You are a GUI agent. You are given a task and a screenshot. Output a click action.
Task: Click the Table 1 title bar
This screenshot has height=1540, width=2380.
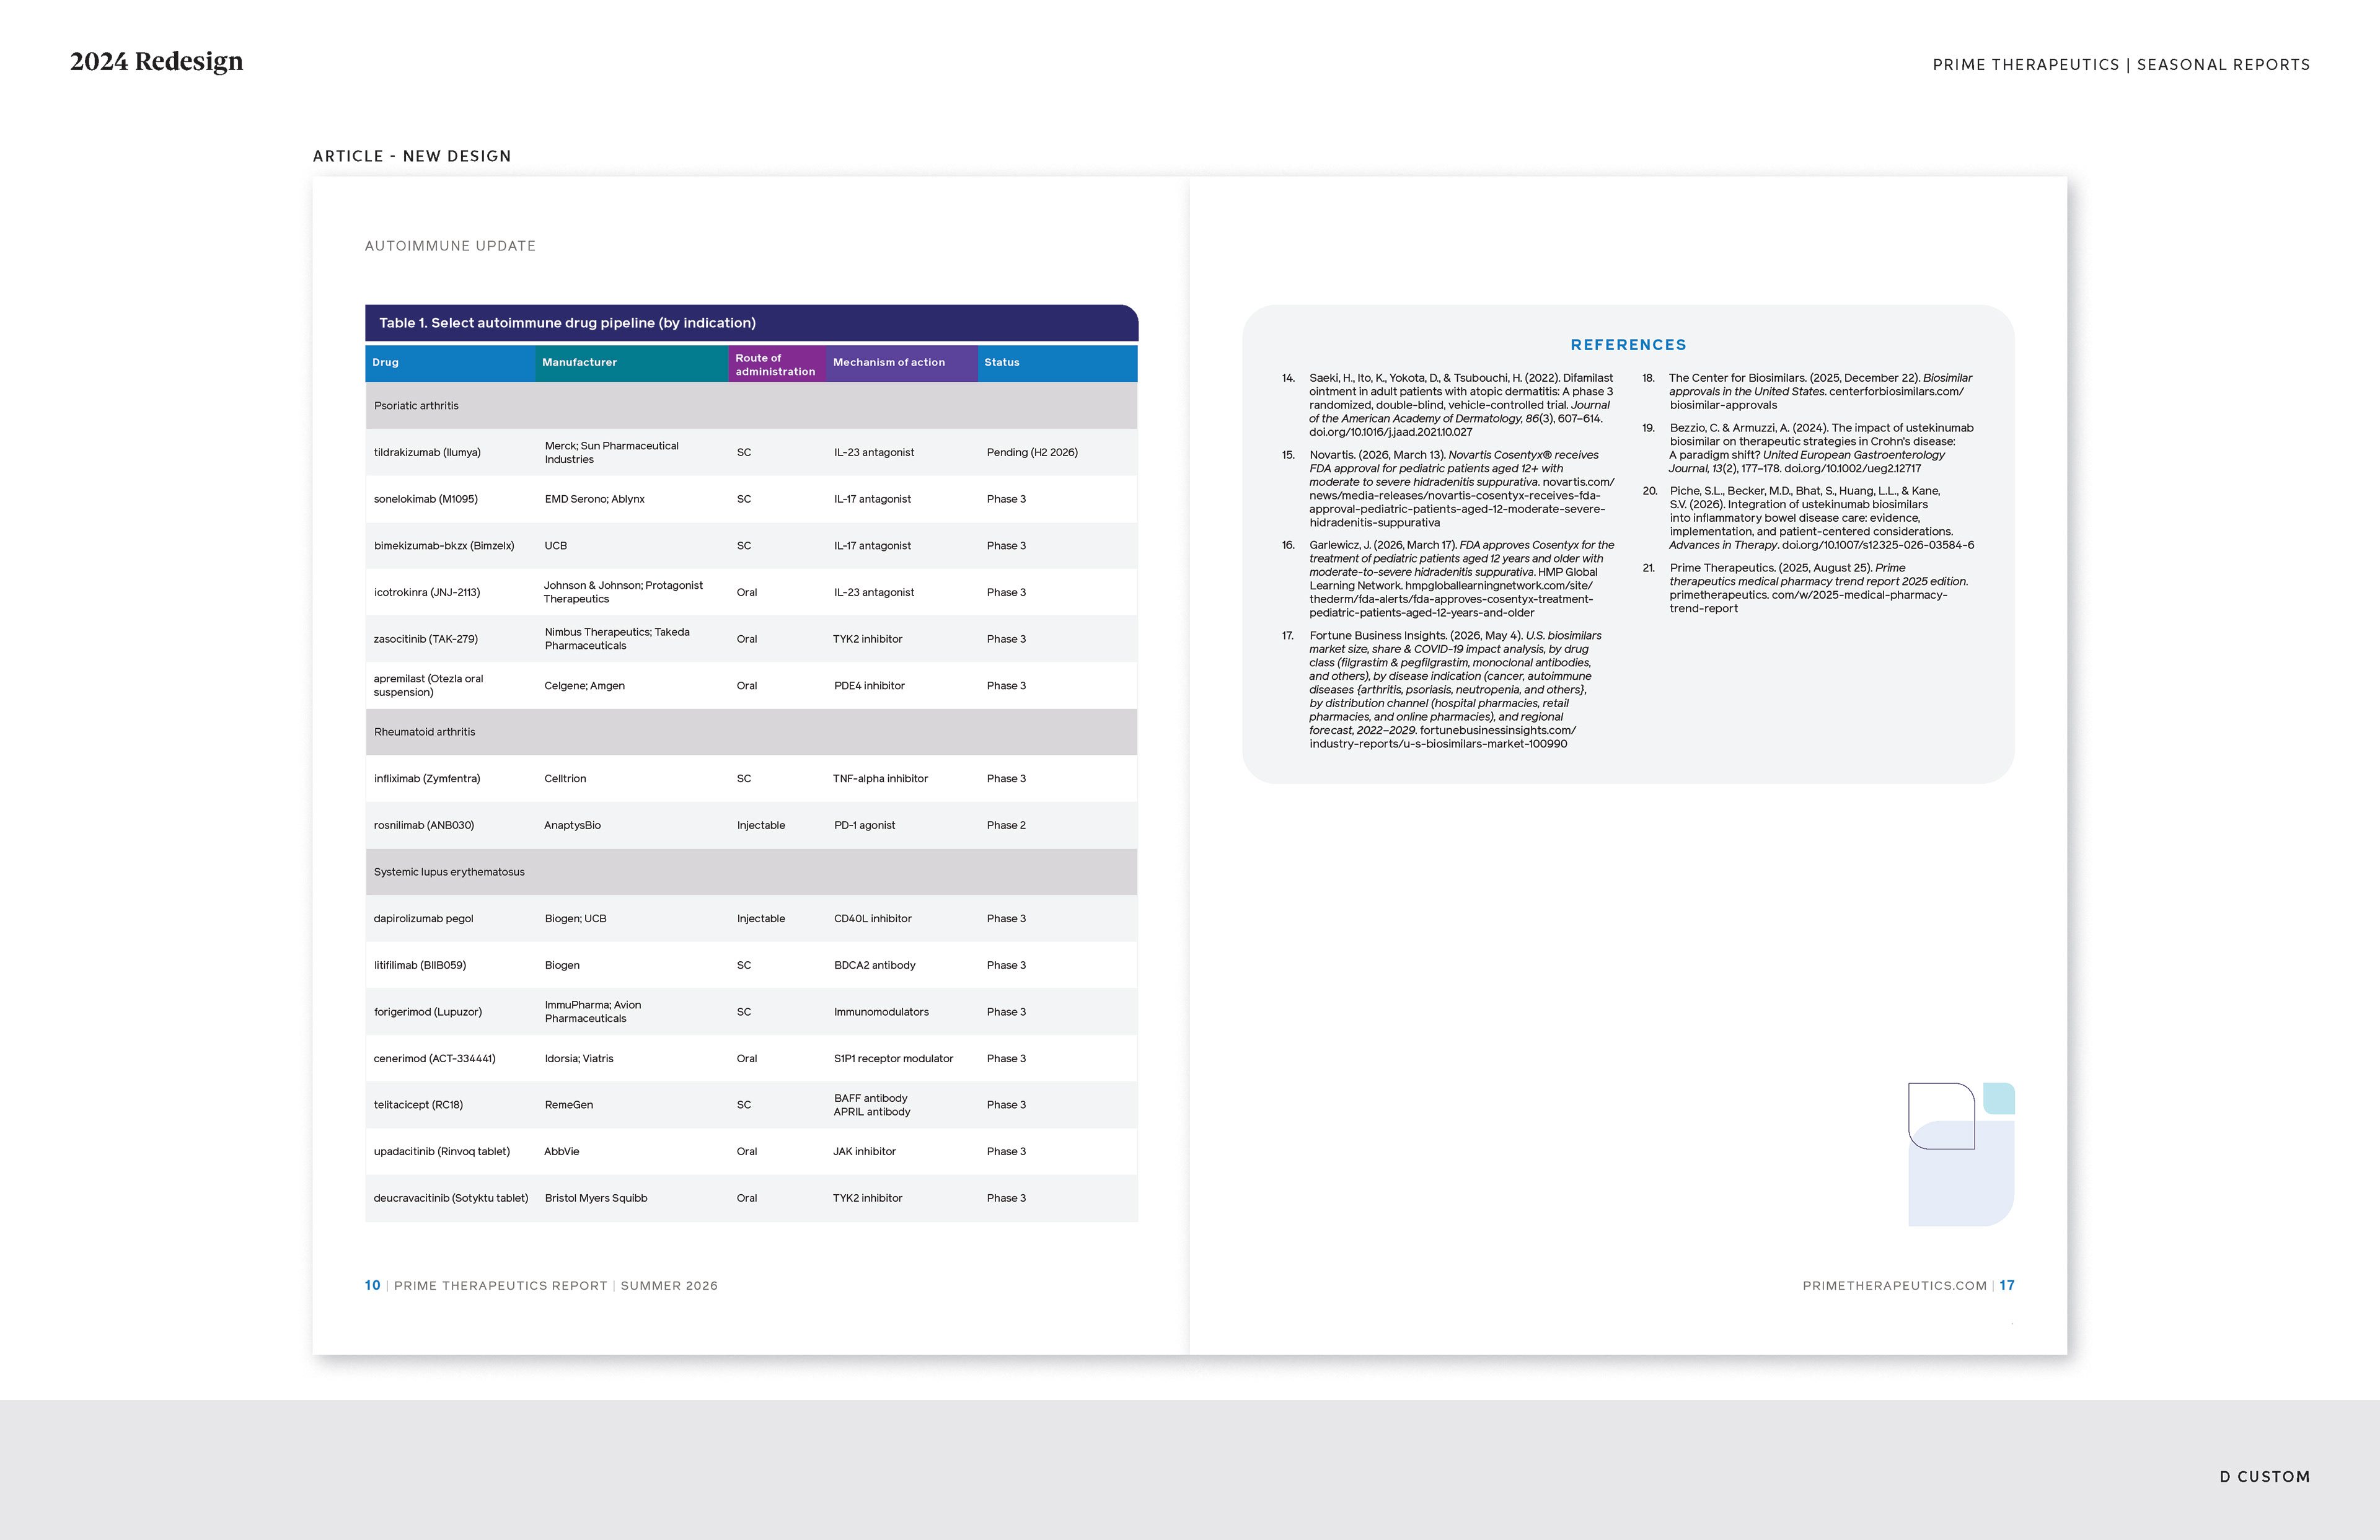(751, 323)
